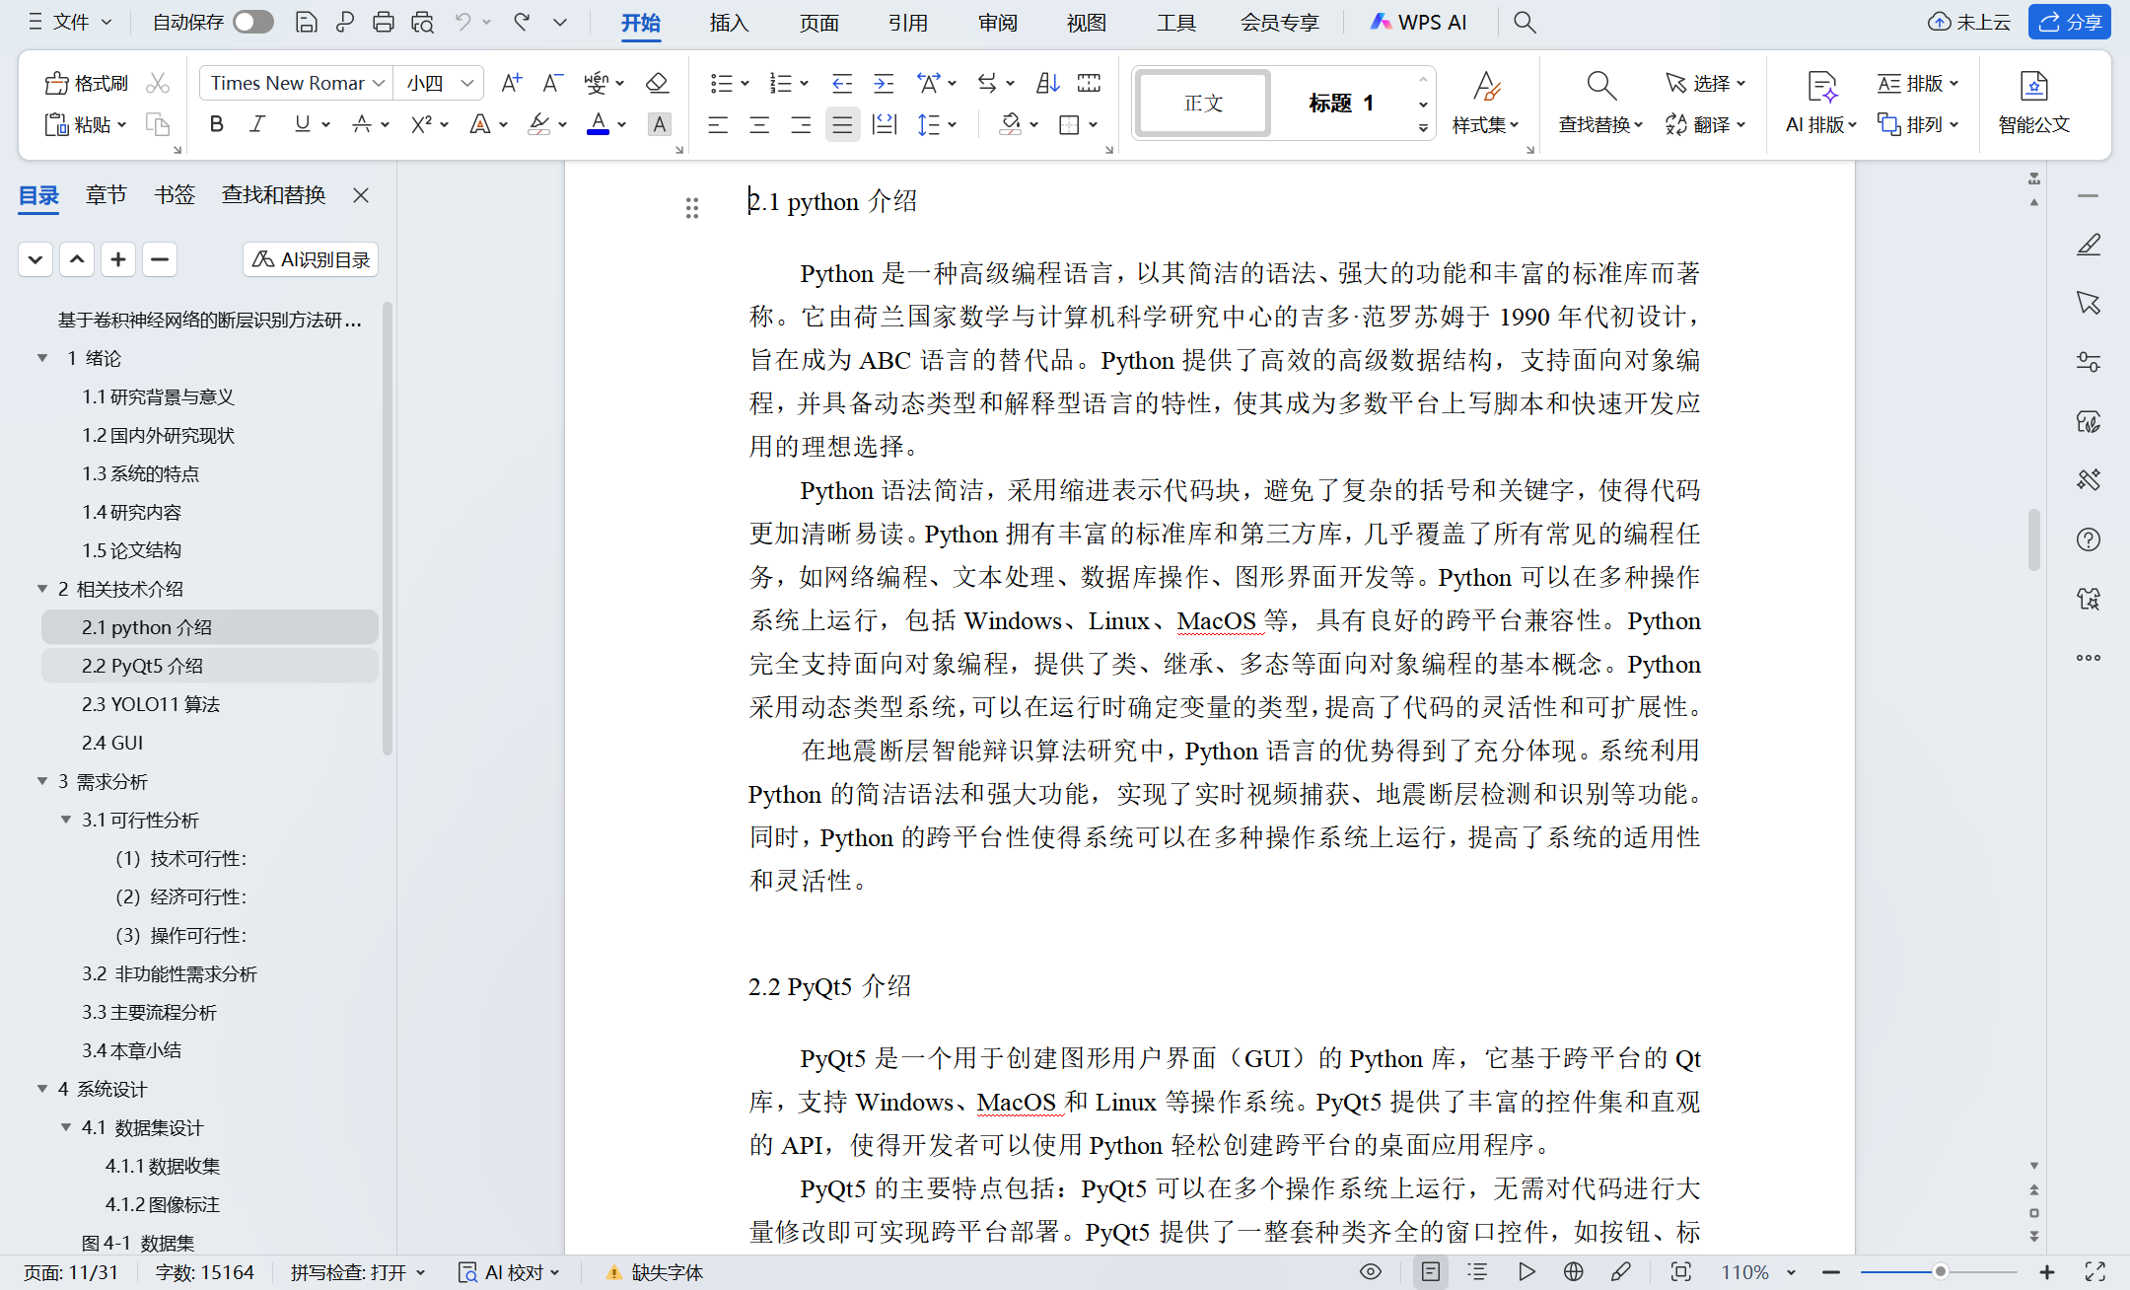The image size is (2130, 1290).
Task: Click the redo arrow icon
Action: click(523, 22)
